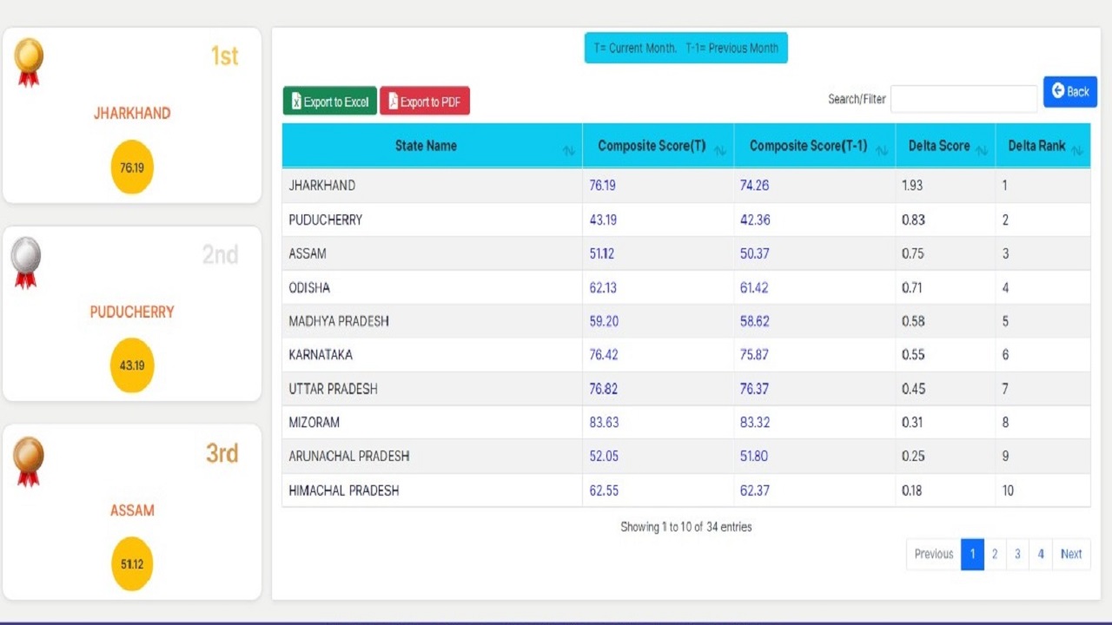Viewport: 1112px width, 625px height.
Task: Go back using the Back button
Action: 1069,91
